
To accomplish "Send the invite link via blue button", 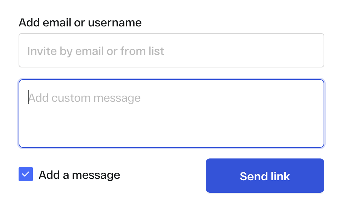I will pos(265,176).
